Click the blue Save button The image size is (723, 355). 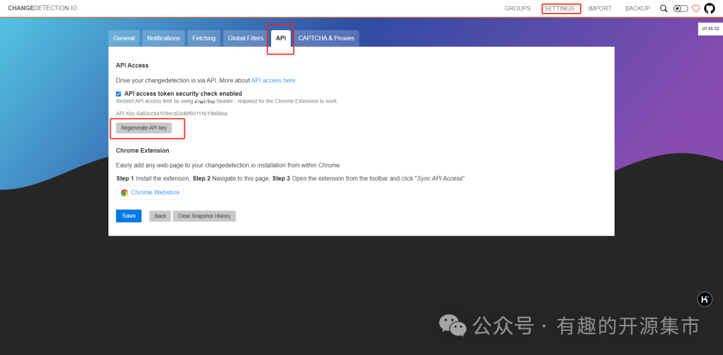point(129,216)
